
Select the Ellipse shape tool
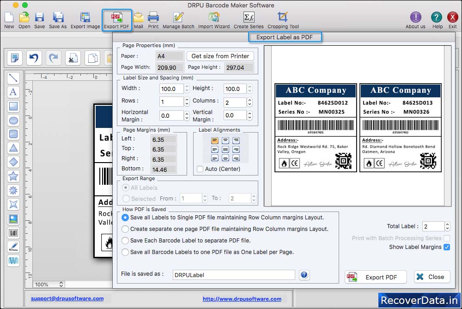[13, 120]
